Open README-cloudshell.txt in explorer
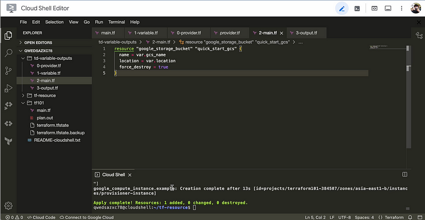 tap(54, 140)
